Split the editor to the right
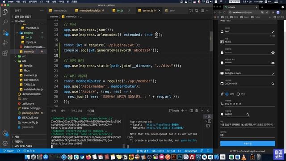Viewport: 286px width, 161px height. click(202, 11)
